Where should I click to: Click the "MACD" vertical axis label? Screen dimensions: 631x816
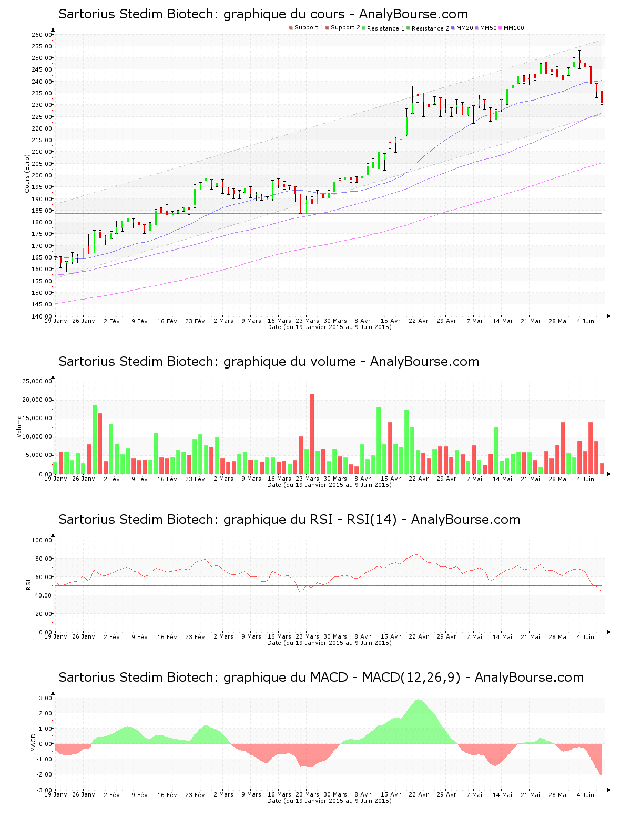coord(34,742)
